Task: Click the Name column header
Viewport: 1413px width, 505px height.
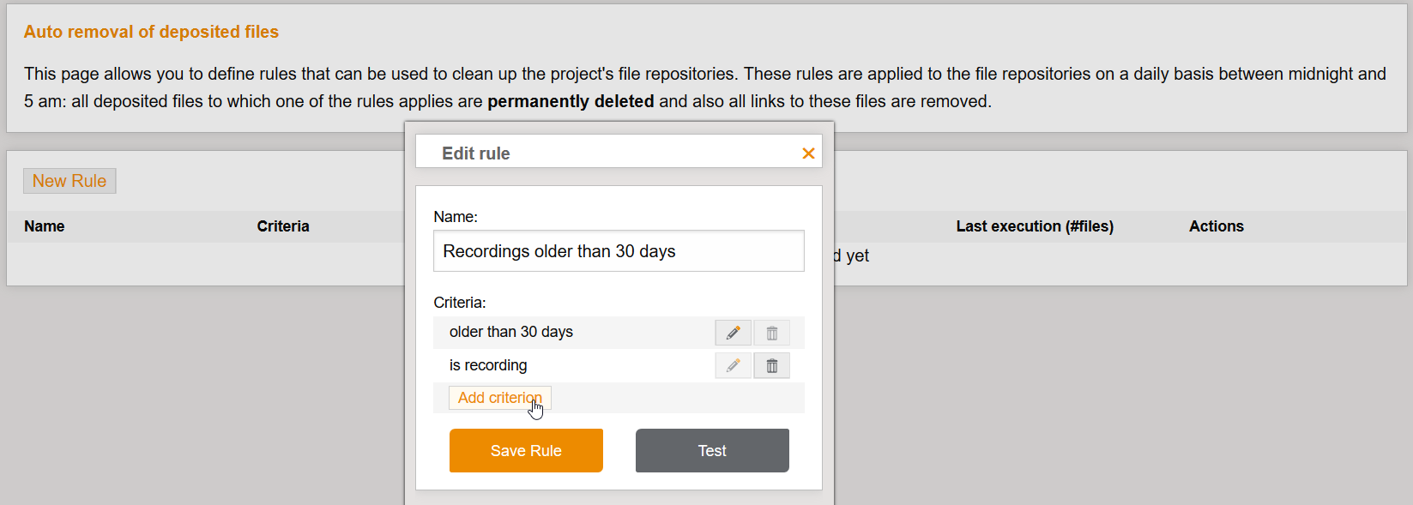Action: click(x=44, y=225)
